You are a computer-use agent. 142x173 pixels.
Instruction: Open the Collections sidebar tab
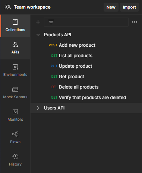point(15,26)
